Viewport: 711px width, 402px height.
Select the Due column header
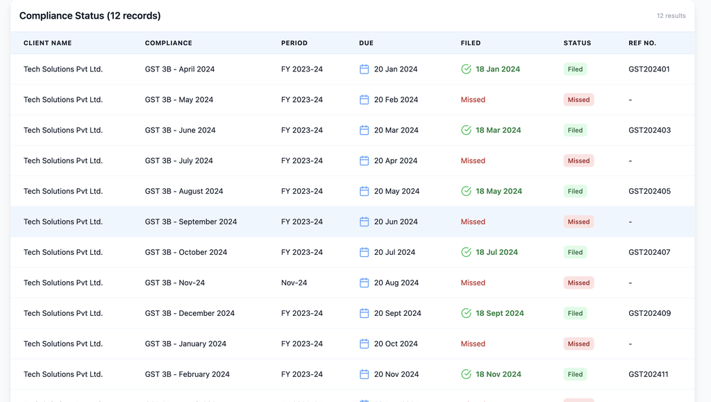click(366, 43)
